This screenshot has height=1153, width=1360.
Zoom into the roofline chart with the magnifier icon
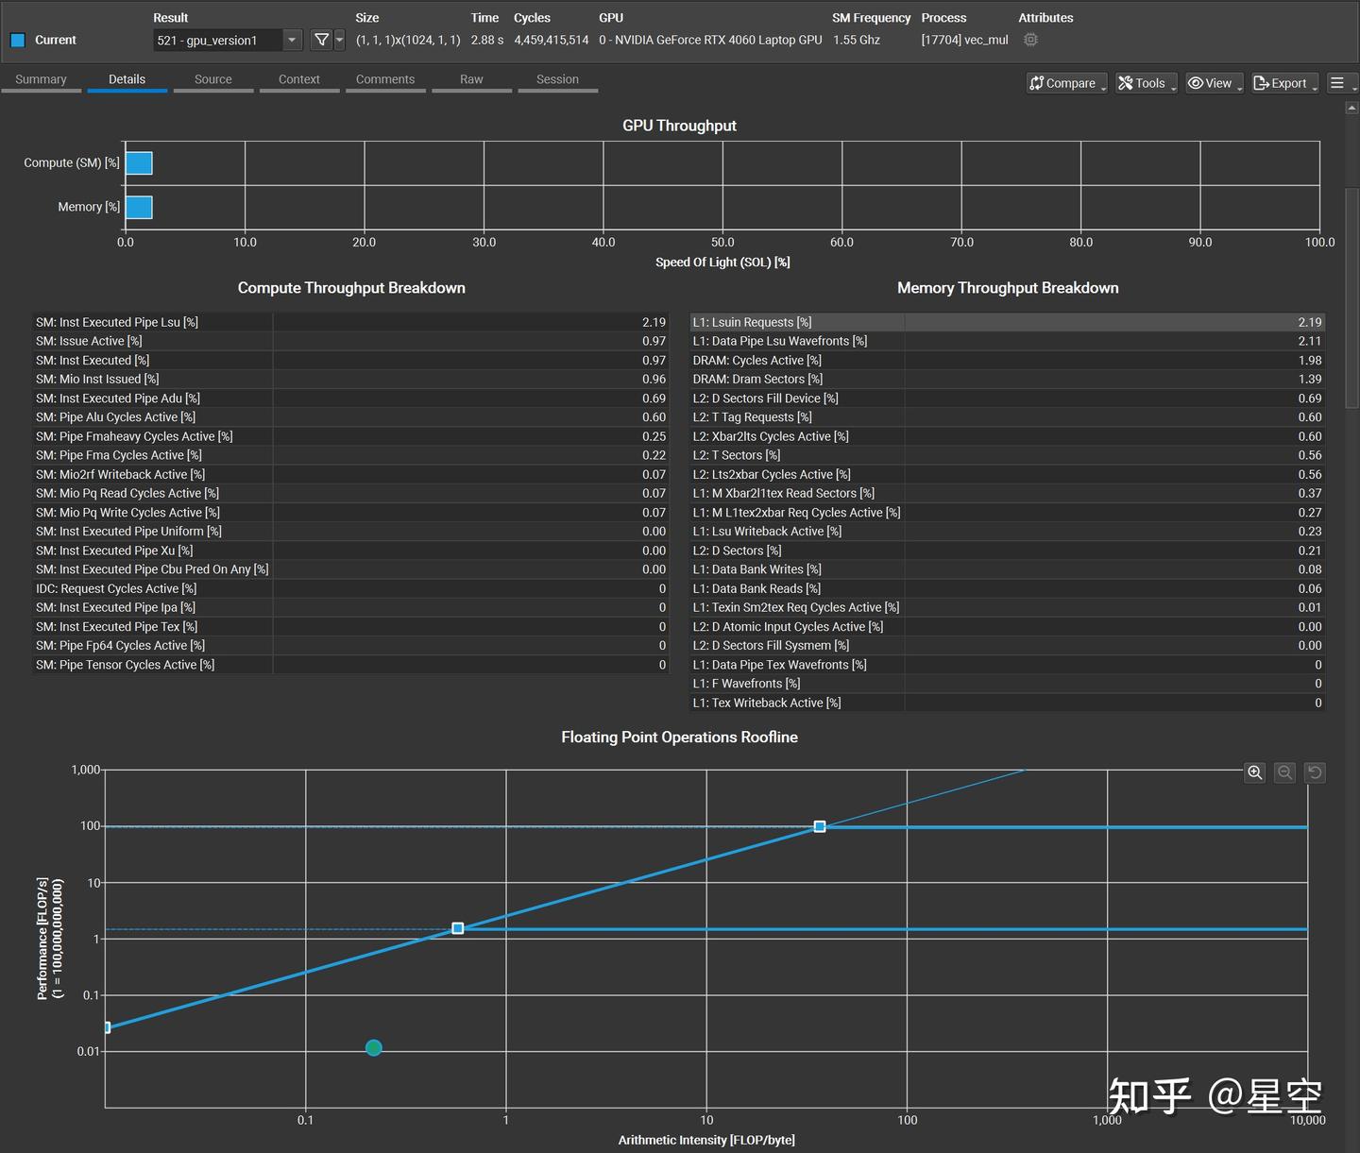pyautogui.click(x=1254, y=771)
